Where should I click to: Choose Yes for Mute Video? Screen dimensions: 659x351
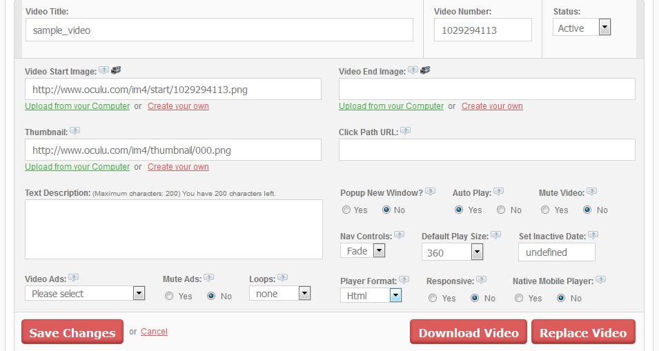[545, 210]
